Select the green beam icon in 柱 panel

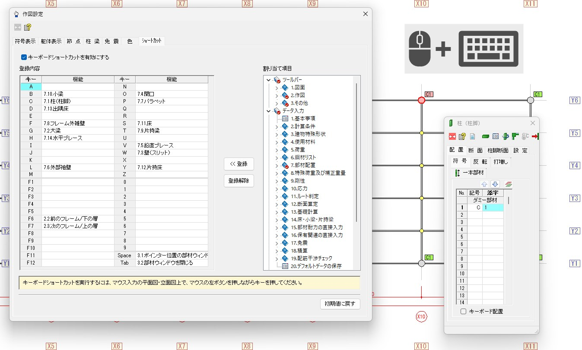coord(485,136)
